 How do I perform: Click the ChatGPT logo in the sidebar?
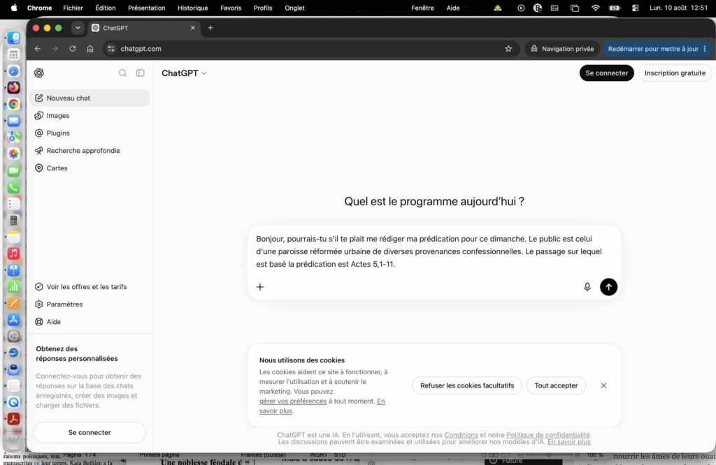39,73
